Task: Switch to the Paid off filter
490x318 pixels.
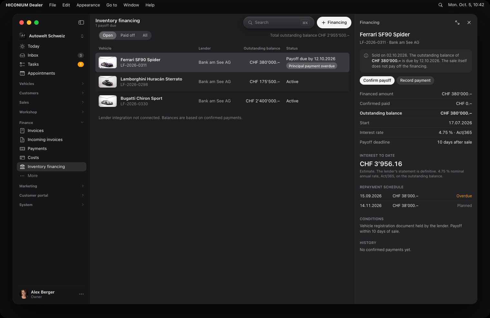Action: (x=128, y=35)
